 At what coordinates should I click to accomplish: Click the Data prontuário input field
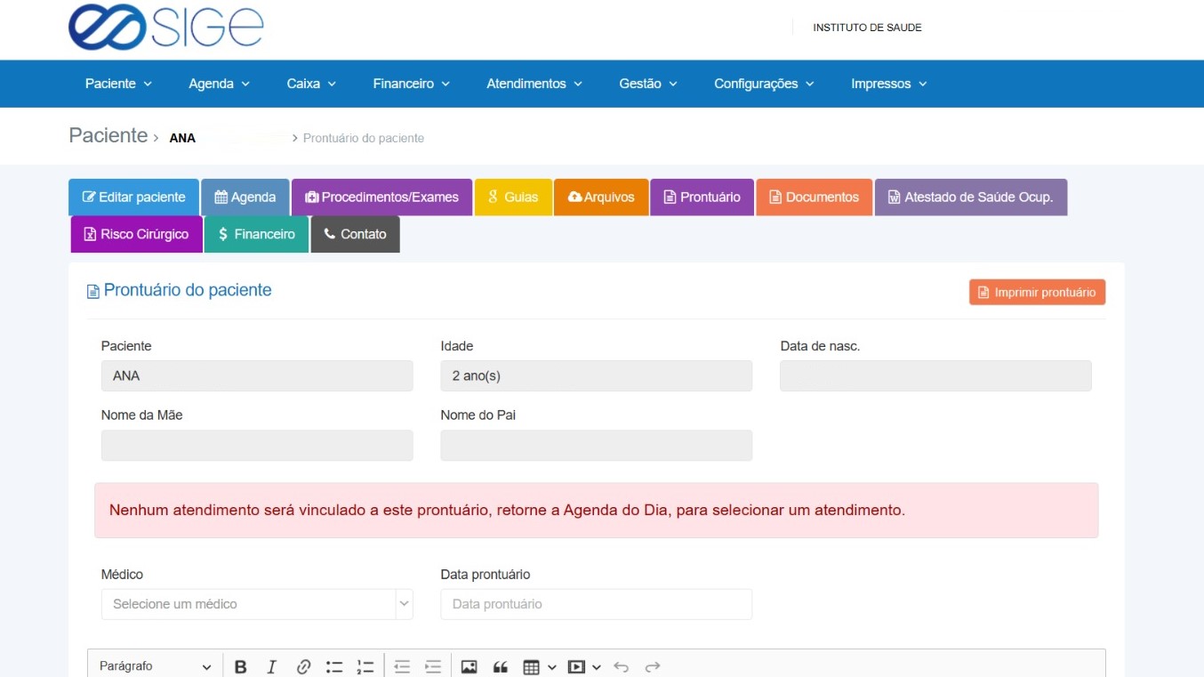pos(596,604)
